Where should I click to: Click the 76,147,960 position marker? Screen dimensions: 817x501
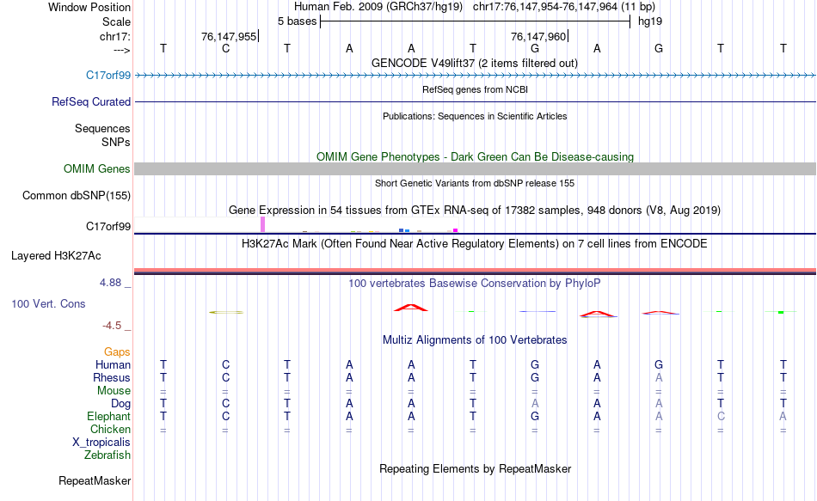tap(539, 36)
